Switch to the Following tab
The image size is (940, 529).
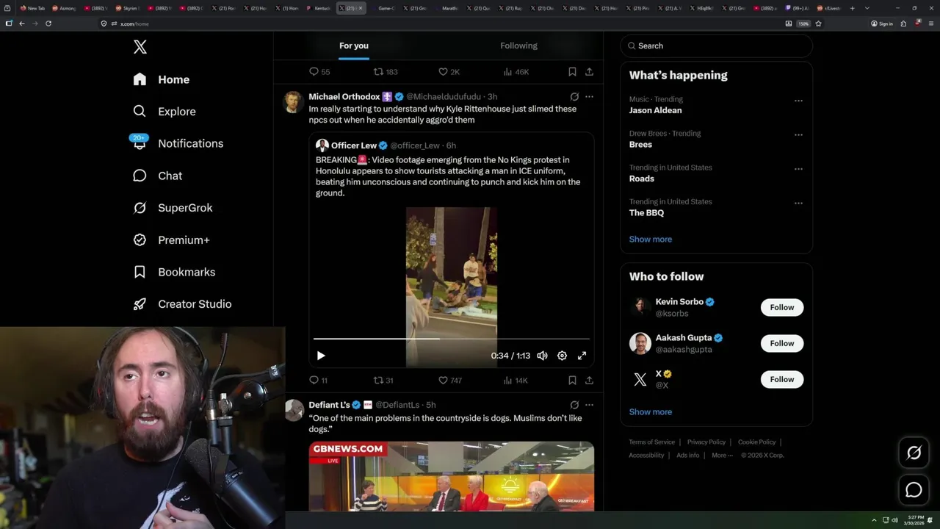point(519,46)
